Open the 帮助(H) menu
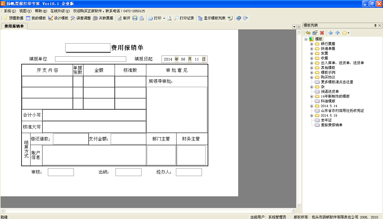 pyautogui.click(x=41, y=11)
